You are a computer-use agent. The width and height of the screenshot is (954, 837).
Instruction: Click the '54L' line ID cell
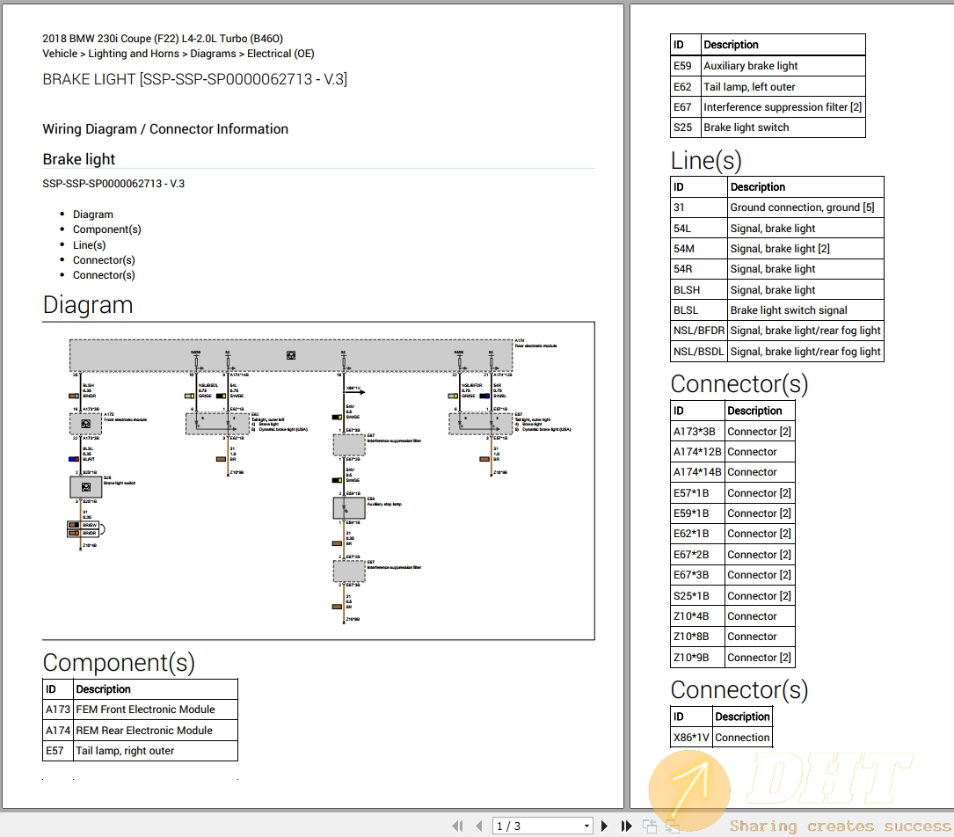click(x=699, y=228)
